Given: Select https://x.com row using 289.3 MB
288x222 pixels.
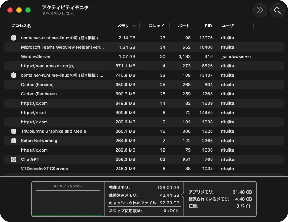Looking at the screenshot, I should tap(144, 122).
